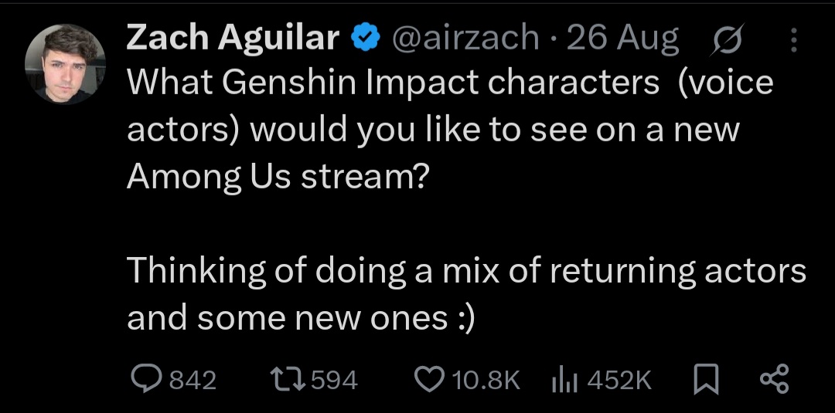Click the 452K views count
The width and height of the screenshot is (835, 413).
[x=620, y=379]
